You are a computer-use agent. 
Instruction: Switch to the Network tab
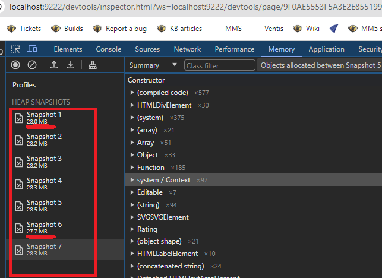(x=187, y=49)
